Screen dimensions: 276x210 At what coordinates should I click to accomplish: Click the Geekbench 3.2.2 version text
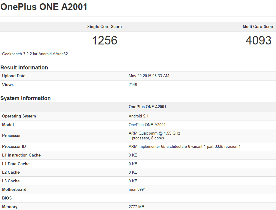pyautogui.click(x=35, y=54)
